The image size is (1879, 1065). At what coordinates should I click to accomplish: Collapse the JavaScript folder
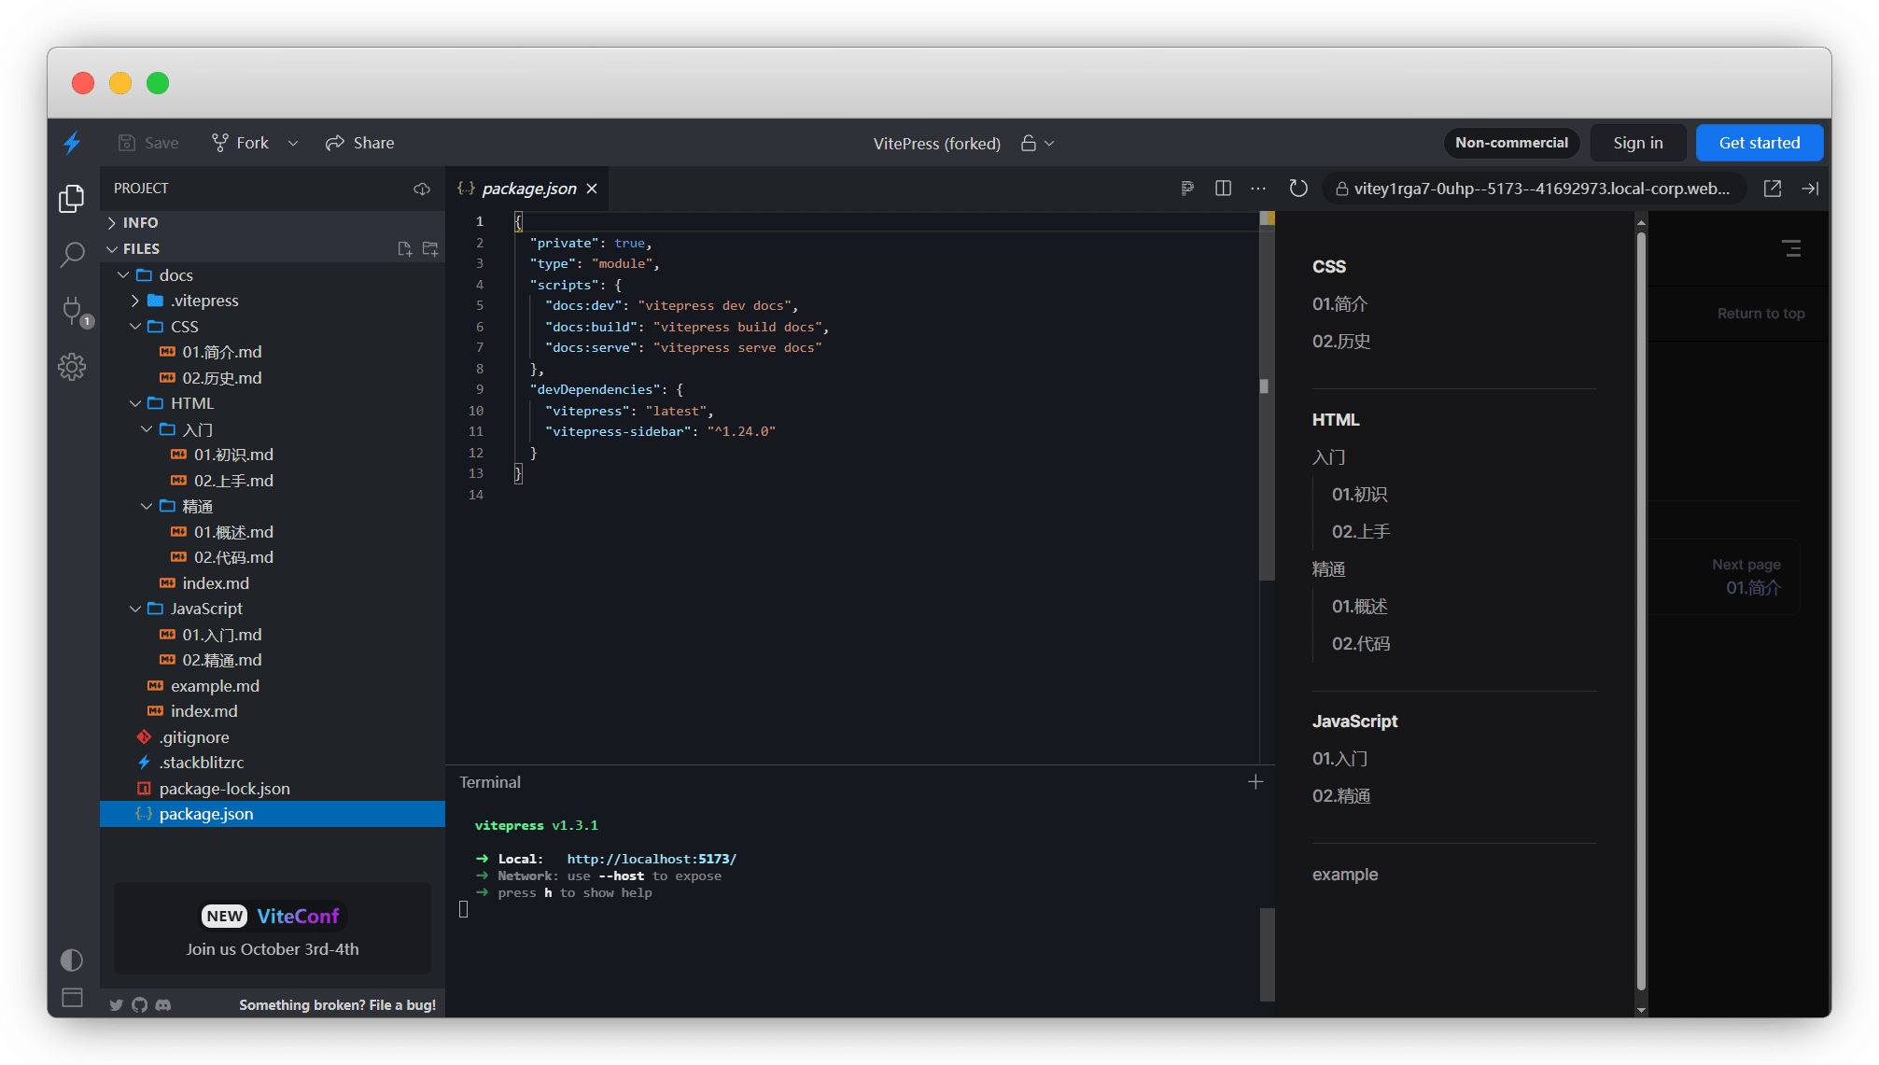click(x=135, y=609)
